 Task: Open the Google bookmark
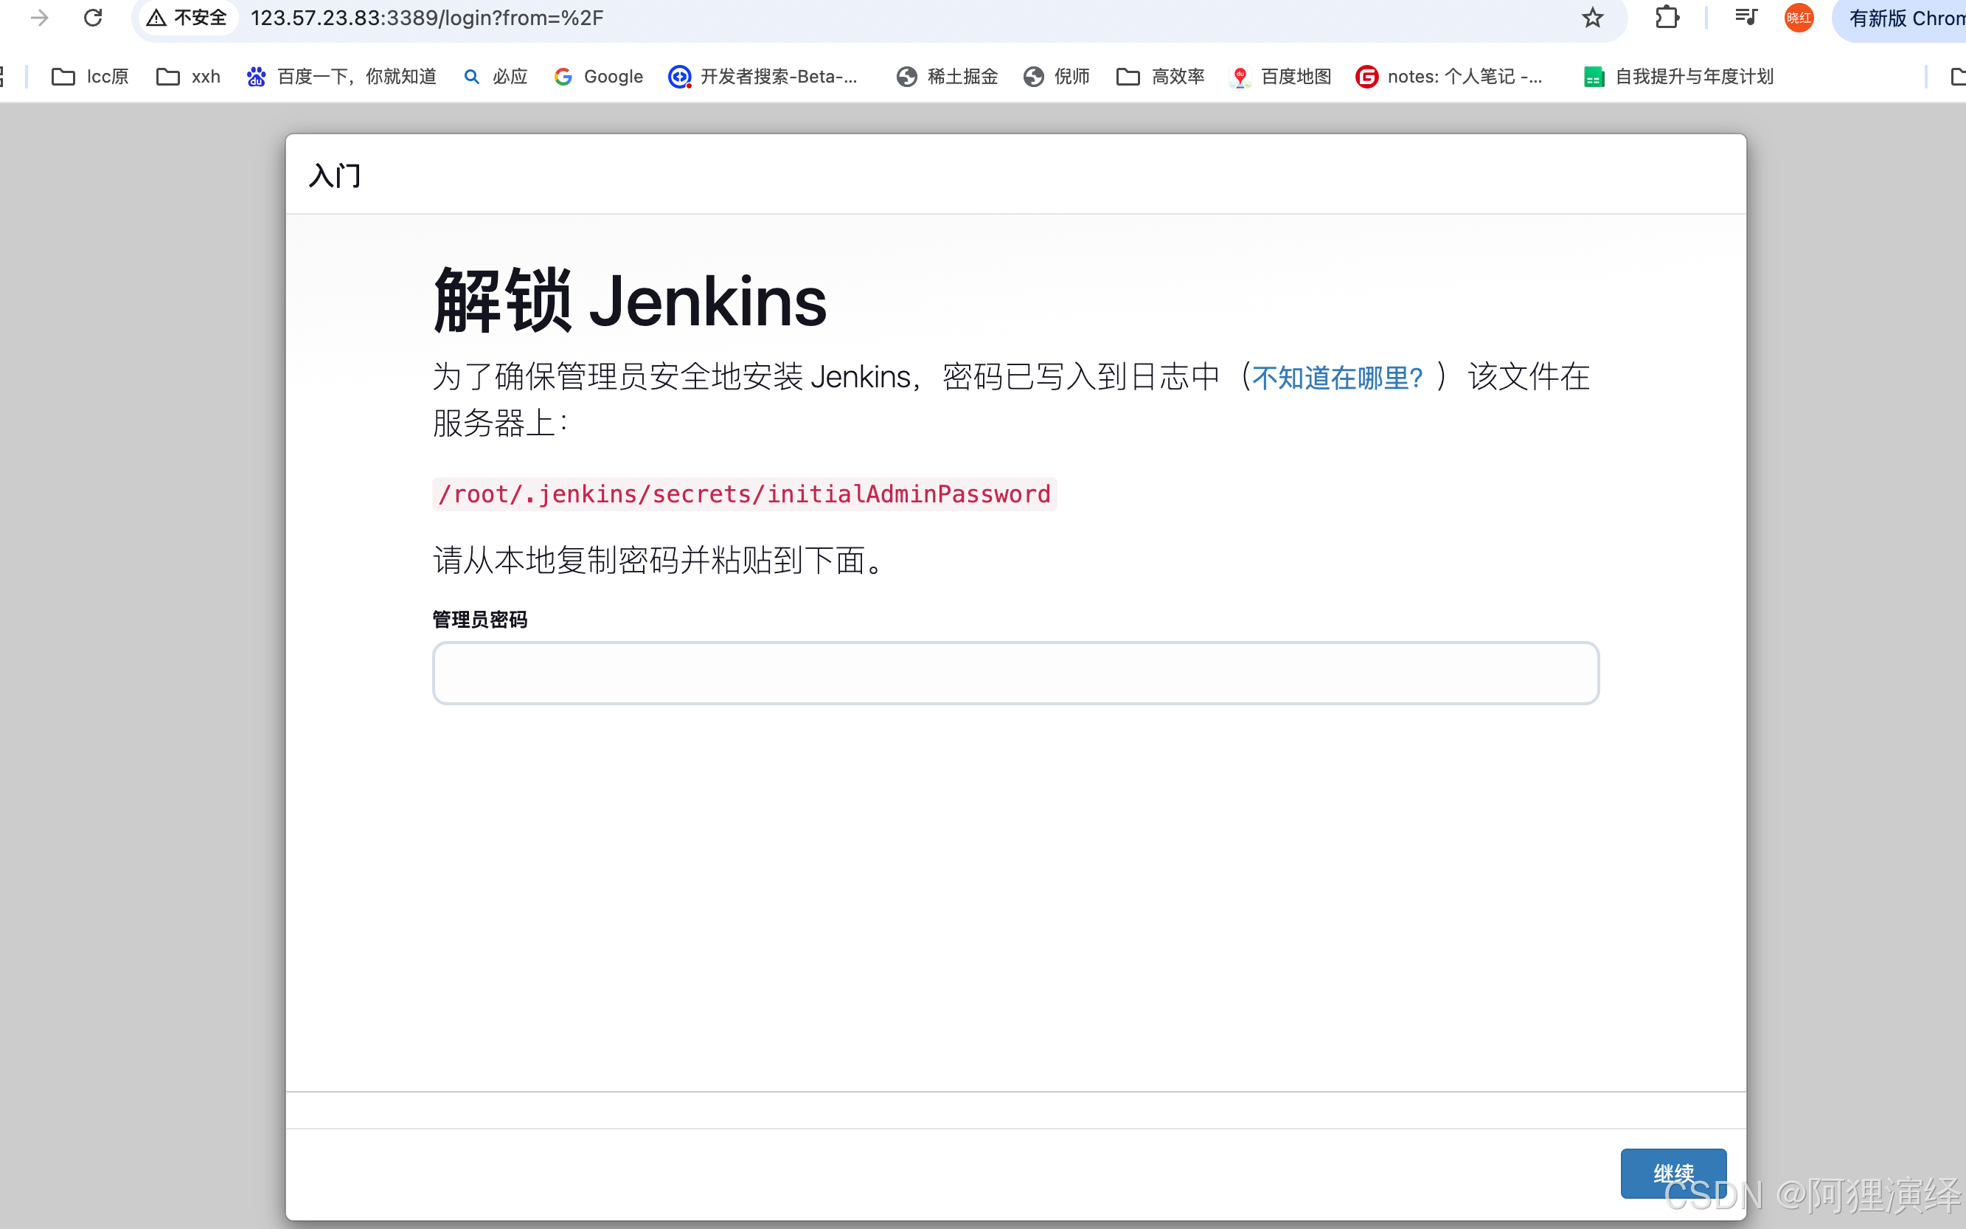598,75
